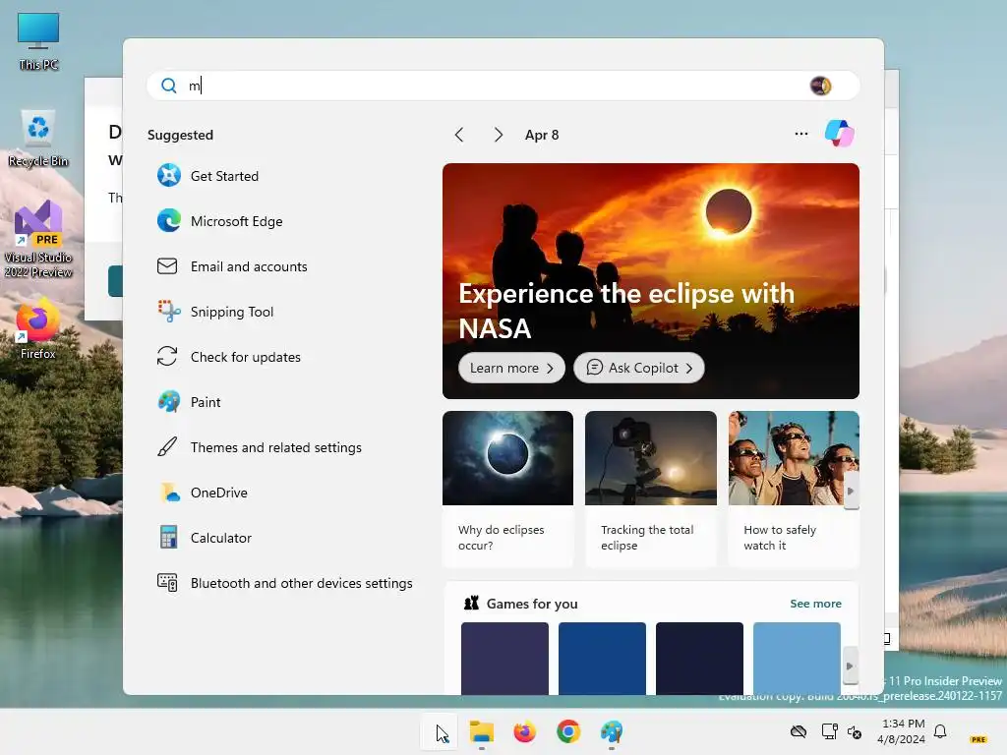The width and height of the screenshot is (1007, 755).
Task: Open Google Chrome from taskbar
Action: coord(568,731)
